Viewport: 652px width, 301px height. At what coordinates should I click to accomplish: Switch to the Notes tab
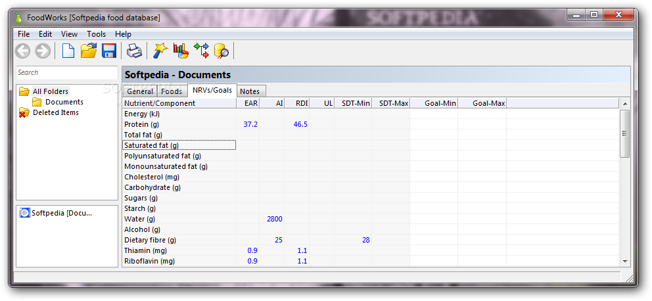[x=250, y=91]
